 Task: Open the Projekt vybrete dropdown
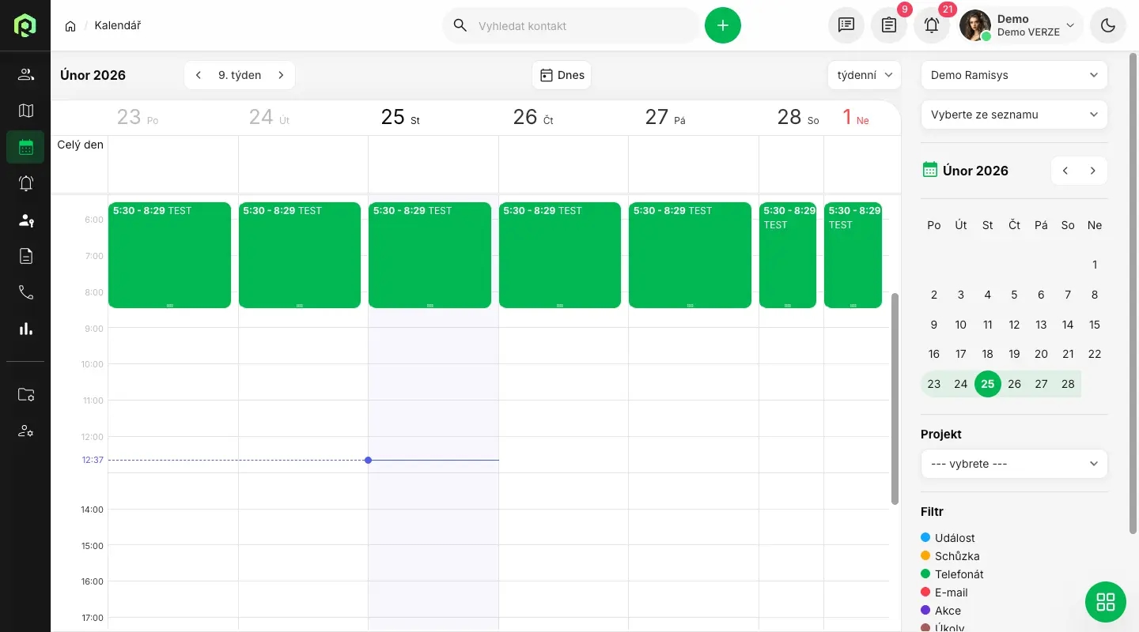click(1014, 464)
